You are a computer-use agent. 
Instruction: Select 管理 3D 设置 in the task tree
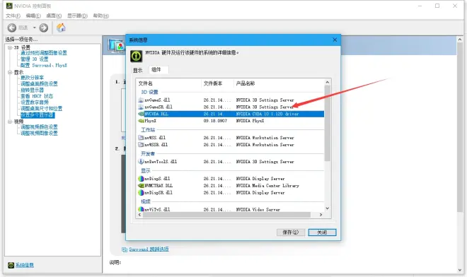coord(34,59)
